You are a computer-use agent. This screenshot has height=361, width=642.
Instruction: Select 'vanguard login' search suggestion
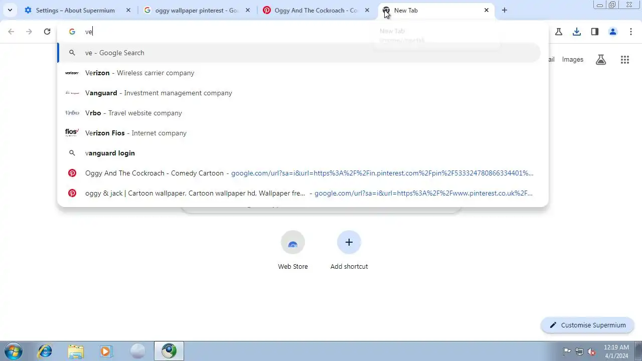point(300,153)
